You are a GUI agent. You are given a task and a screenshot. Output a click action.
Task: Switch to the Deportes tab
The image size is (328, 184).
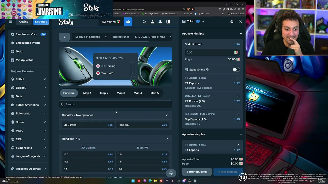pos(41,22)
